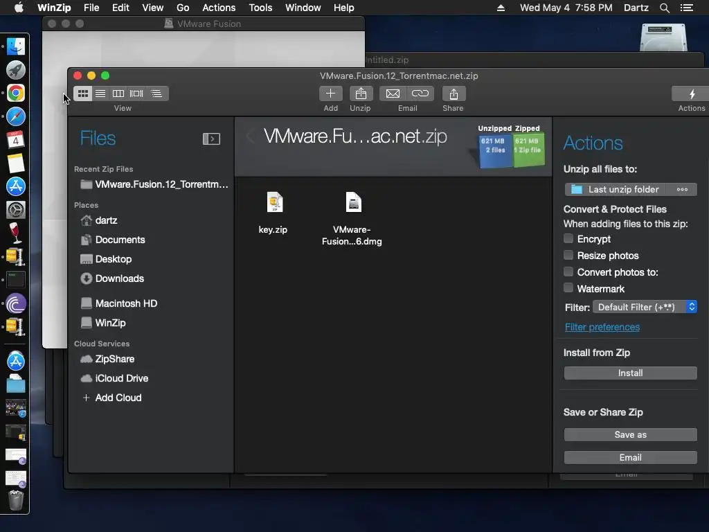Switch to outline view in View toolbar

click(156, 94)
